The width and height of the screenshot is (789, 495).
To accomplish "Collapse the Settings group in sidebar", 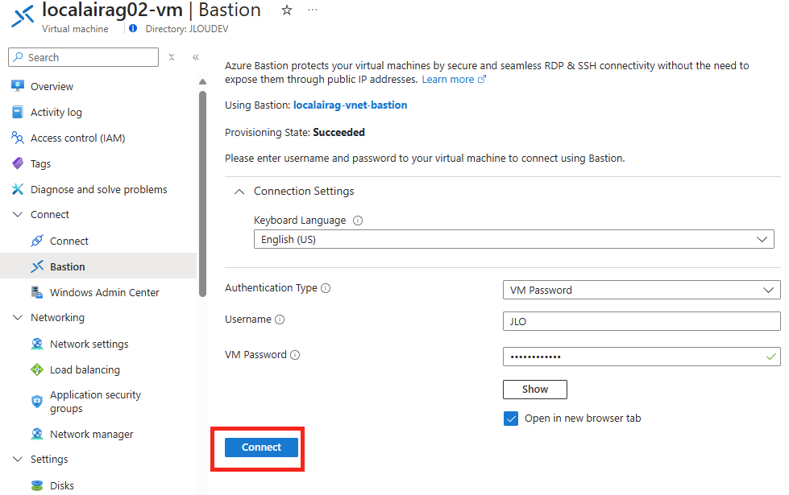I will [x=18, y=460].
